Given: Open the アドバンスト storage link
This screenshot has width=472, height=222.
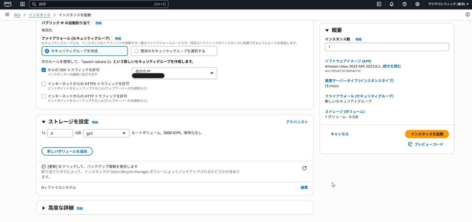Looking at the screenshot, I should (x=297, y=122).
